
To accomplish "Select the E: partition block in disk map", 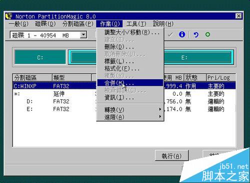I will (x=184, y=58).
